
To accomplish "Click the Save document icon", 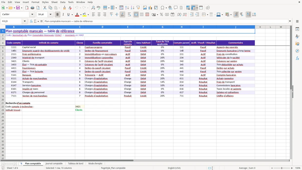I will [x=18, y=8].
